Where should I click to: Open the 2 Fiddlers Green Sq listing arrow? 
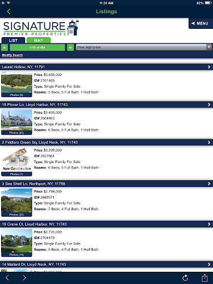click(x=209, y=143)
